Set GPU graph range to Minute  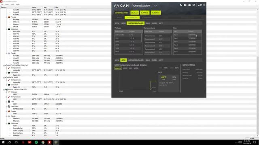tap(118, 68)
